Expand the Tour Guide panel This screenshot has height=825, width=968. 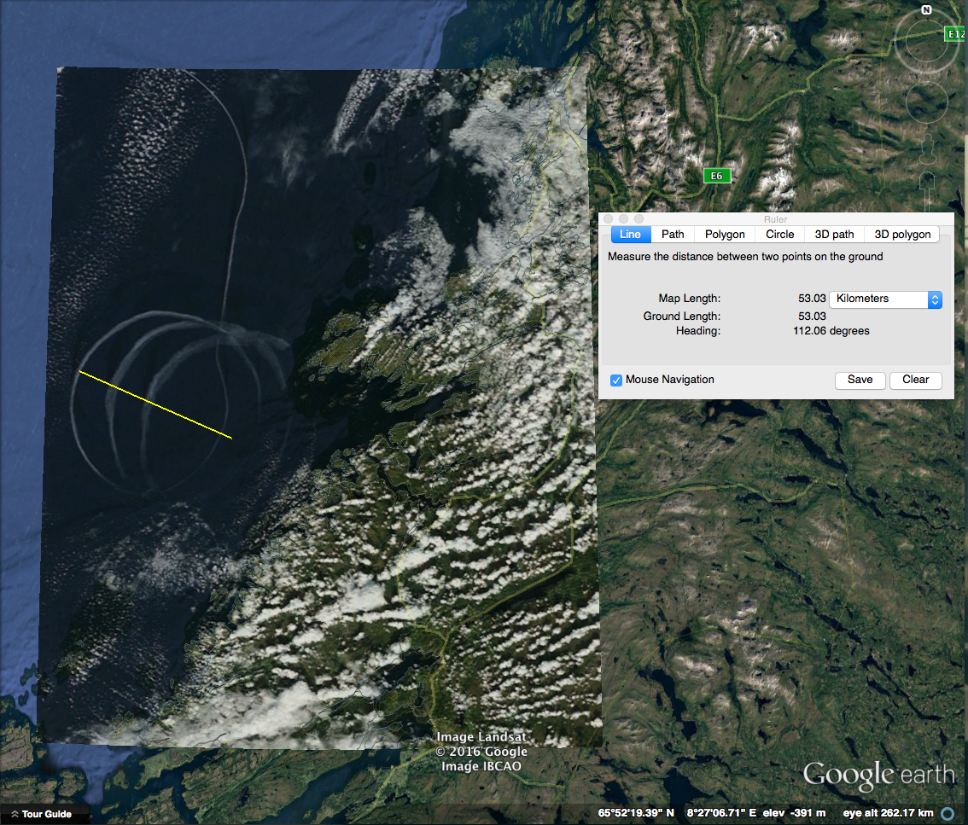coord(41,814)
